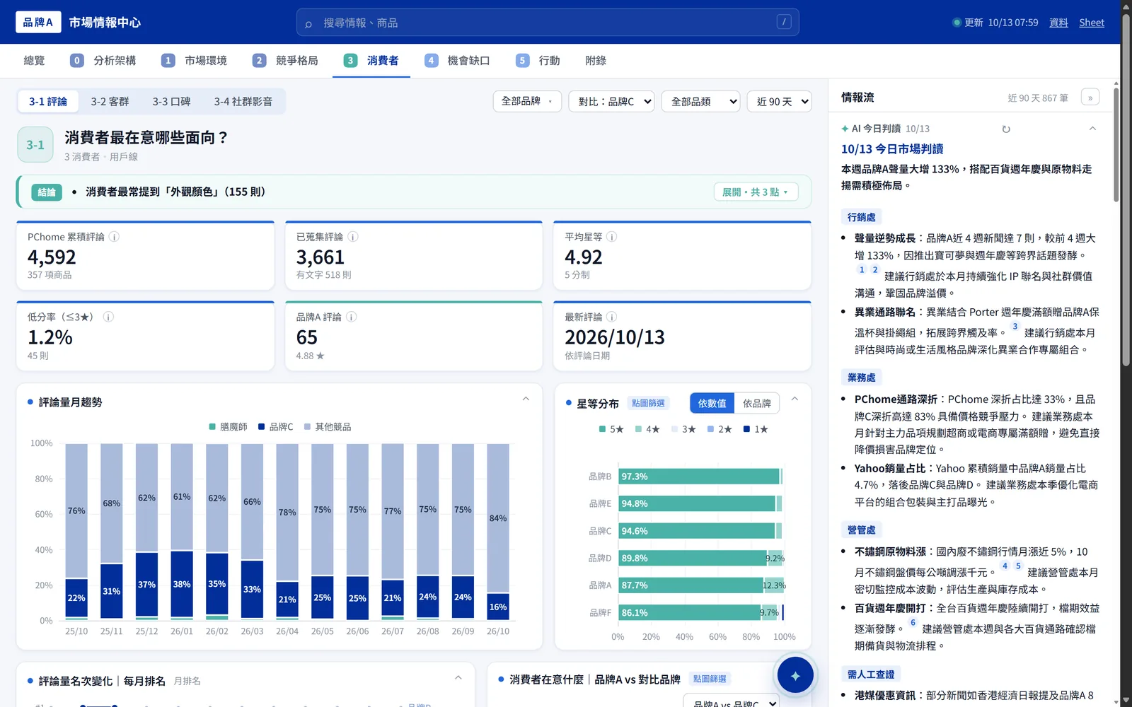
Task: Open the 近 90 天 time range dropdown
Action: (780, 102)
